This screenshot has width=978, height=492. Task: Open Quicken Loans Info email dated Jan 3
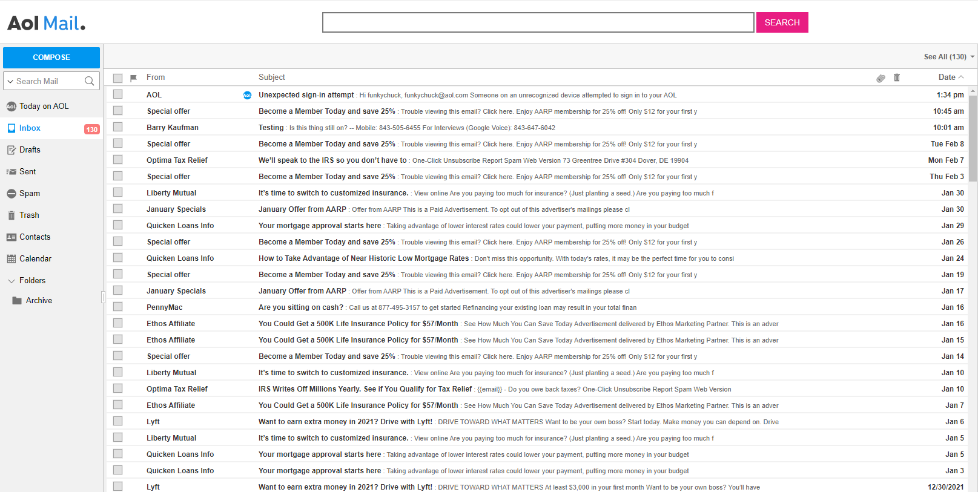[x=538, y=471]
